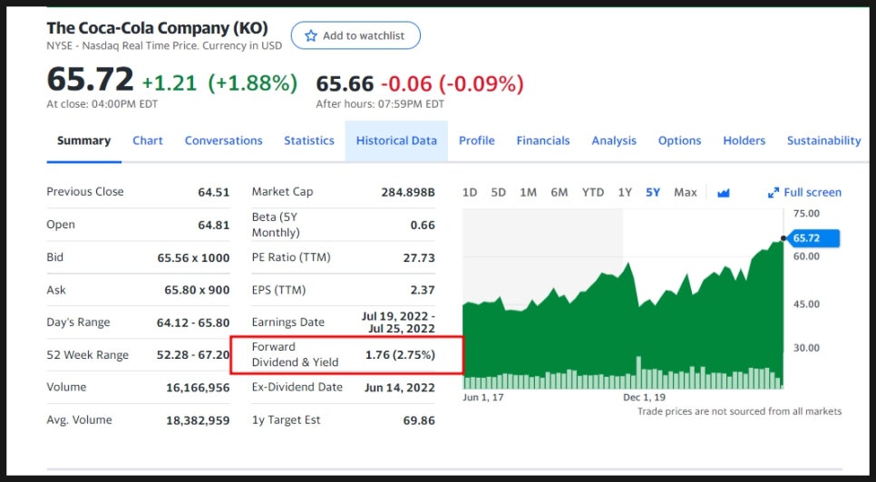The height and width of the screenshot is (482, 876).
Task: Set chart range to YTD
Action: [x=593, y=192]
